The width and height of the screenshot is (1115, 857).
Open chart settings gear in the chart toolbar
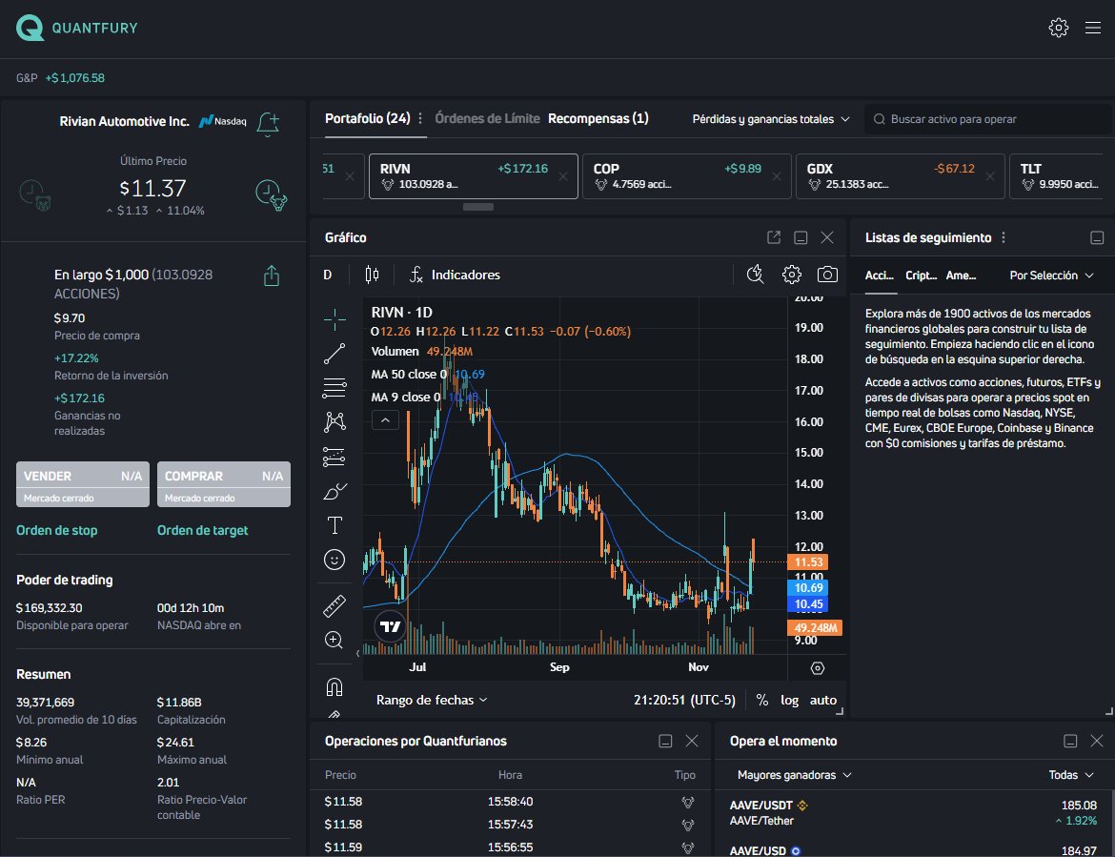(791, 275)
